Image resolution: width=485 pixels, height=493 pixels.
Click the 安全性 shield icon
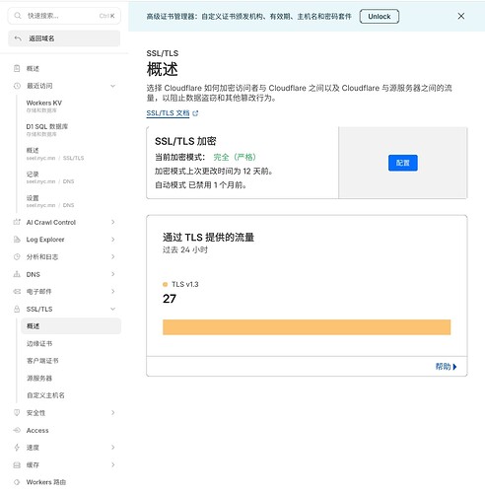pos(17,412)
